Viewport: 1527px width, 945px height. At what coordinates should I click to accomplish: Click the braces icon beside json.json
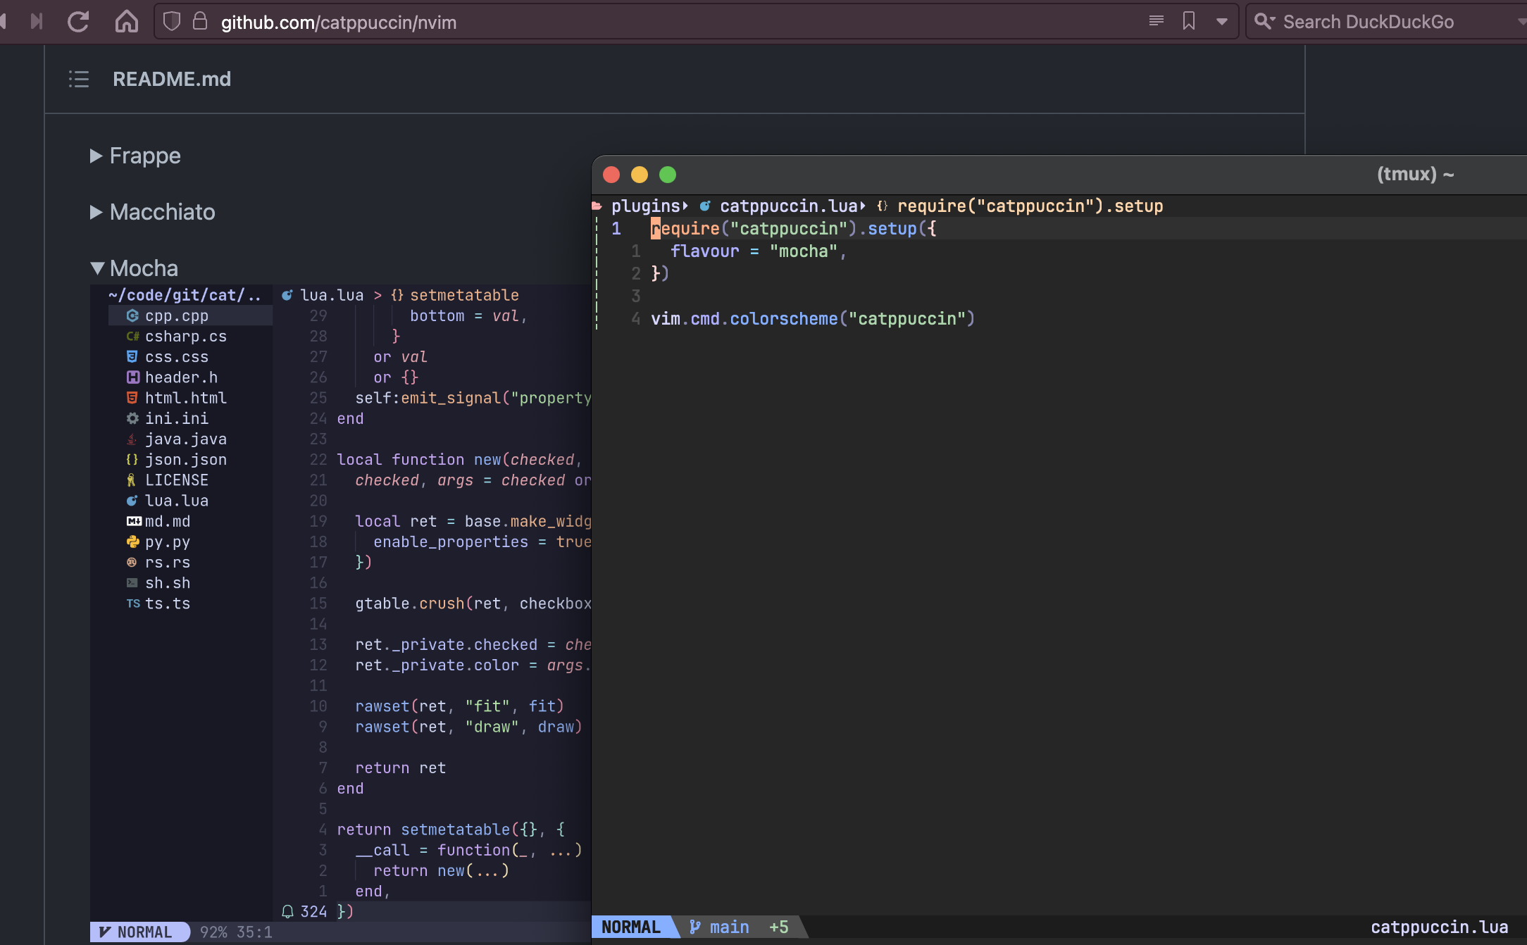132,459
